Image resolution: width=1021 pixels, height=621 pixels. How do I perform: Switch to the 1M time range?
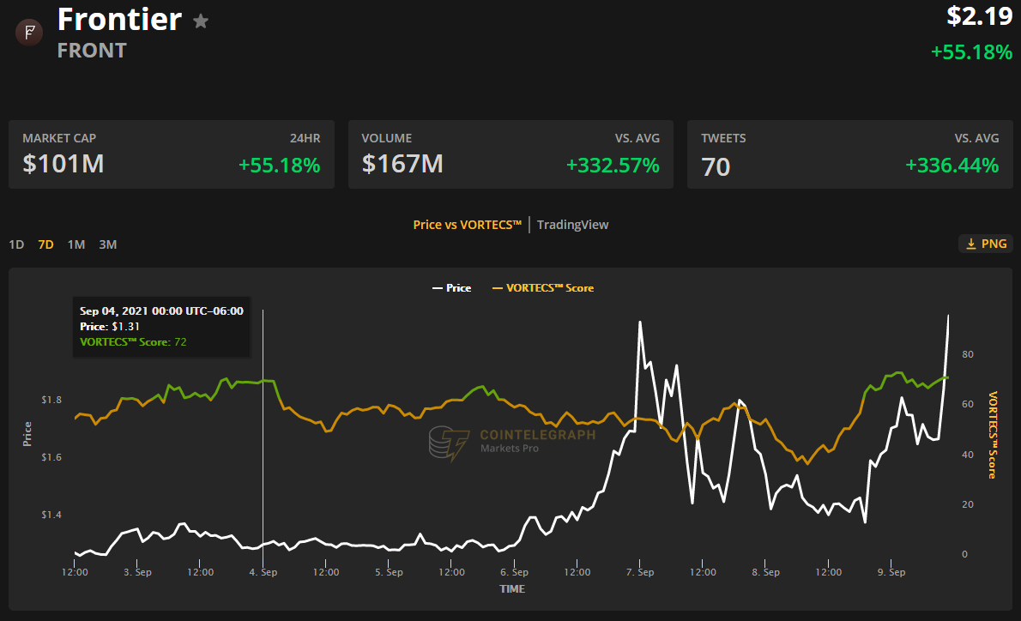click(x=76, y=244)
